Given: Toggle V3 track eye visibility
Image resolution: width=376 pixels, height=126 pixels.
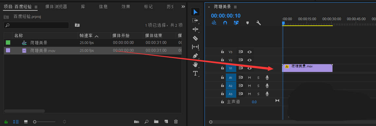Looking at the screenshot, I should 249,51.
